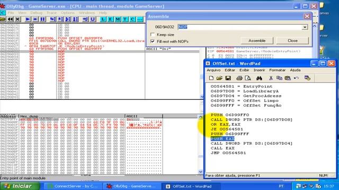
Task: Open OllyDbg File menu
Action: pyautogui.click(x=11, y=13)
